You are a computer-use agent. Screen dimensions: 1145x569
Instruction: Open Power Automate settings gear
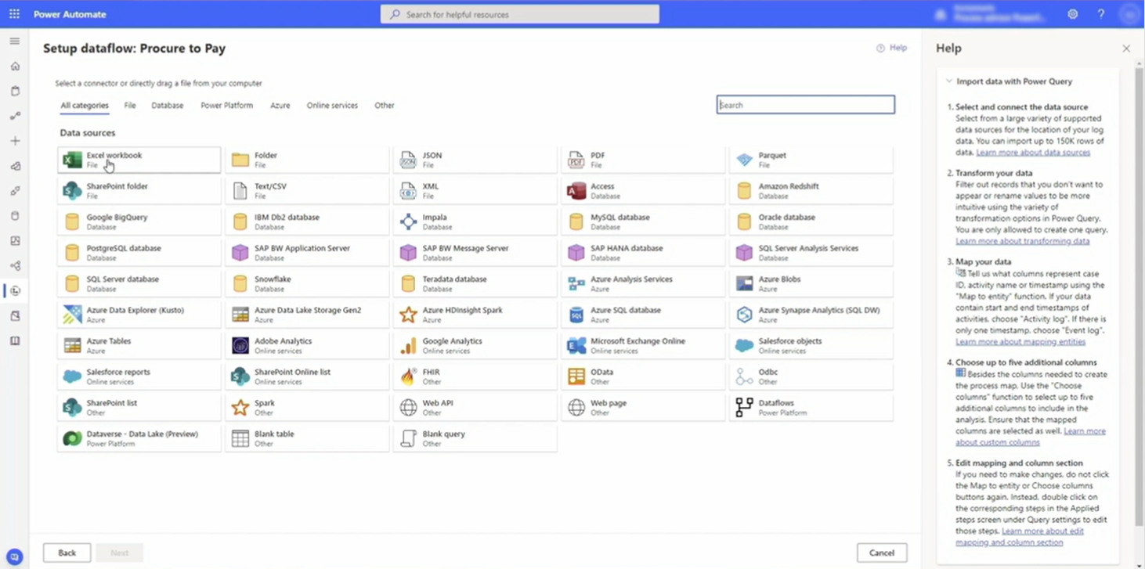coord(1072,13)
